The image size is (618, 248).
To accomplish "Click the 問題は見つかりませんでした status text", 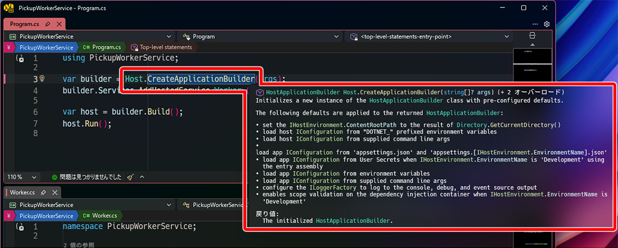I will [90, 177].
